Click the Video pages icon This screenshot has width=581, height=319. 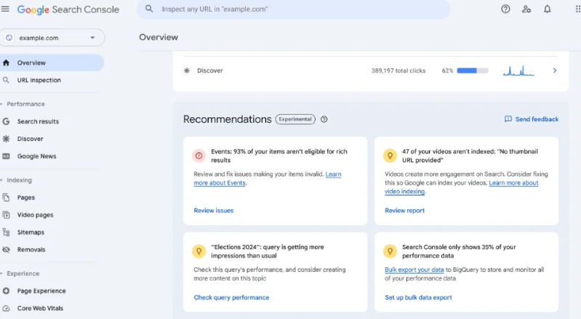tap(6, 215)
